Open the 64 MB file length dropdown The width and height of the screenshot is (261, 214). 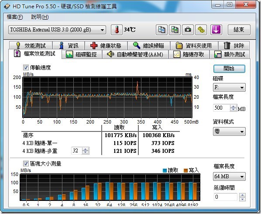(229, 176)
